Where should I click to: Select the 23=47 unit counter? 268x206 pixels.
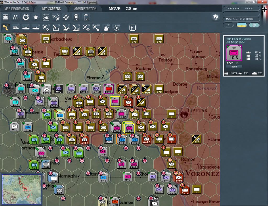pos(166,177)
